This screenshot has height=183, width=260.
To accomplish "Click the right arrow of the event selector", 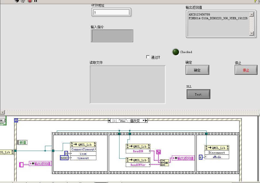I will click(146, 120).
